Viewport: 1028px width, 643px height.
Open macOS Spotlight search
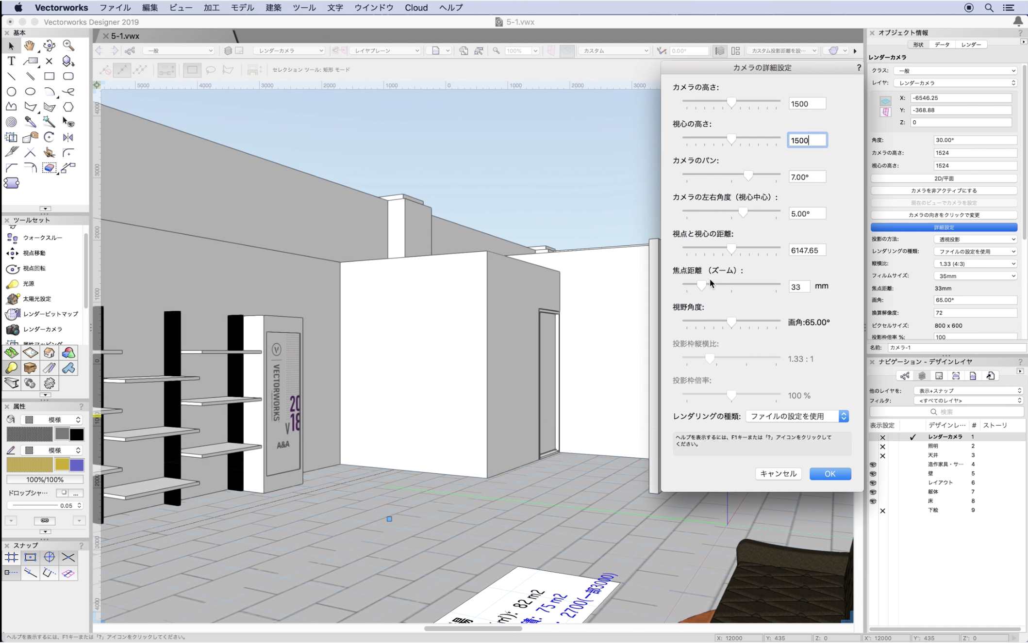(x=989, y=8)
